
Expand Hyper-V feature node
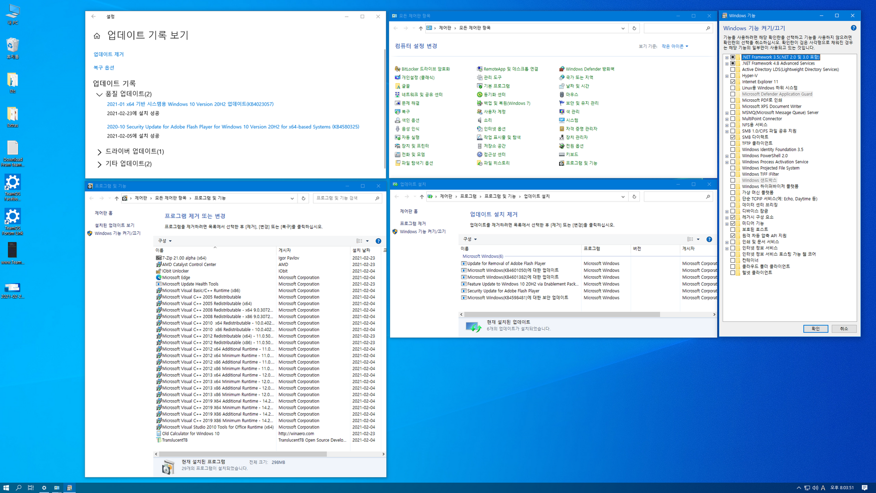click(x=727, y=76)
